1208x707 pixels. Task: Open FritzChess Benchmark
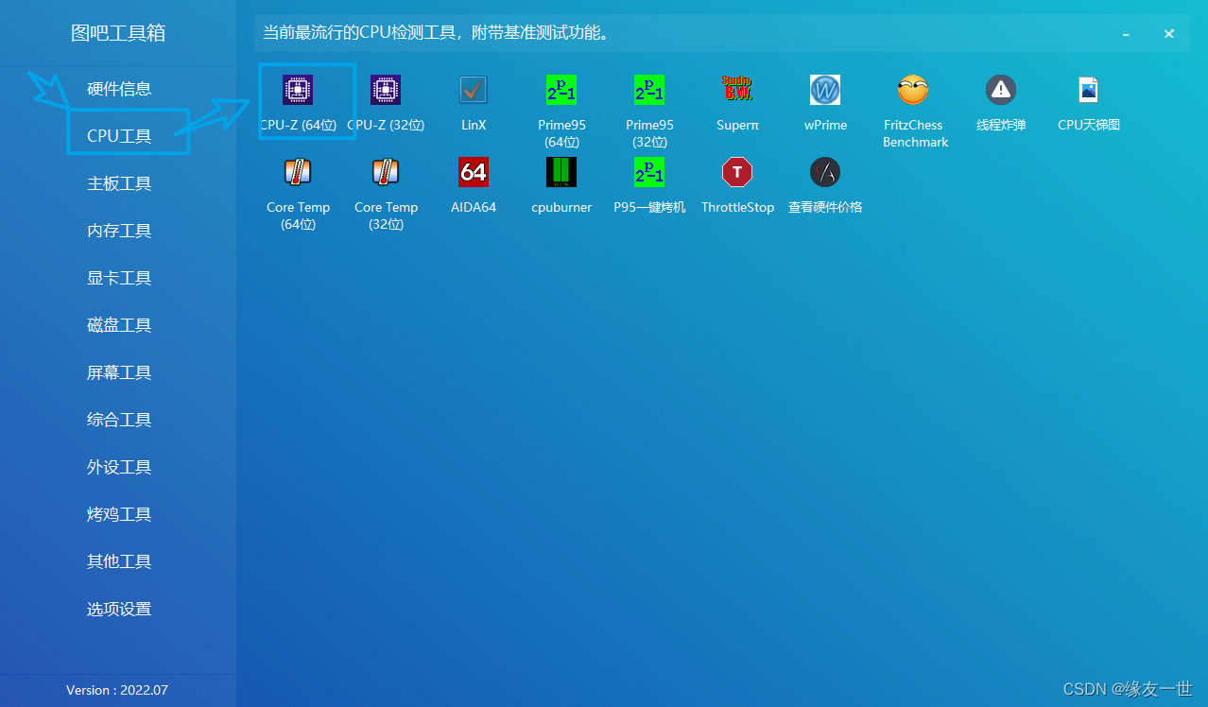coord(915,112)
